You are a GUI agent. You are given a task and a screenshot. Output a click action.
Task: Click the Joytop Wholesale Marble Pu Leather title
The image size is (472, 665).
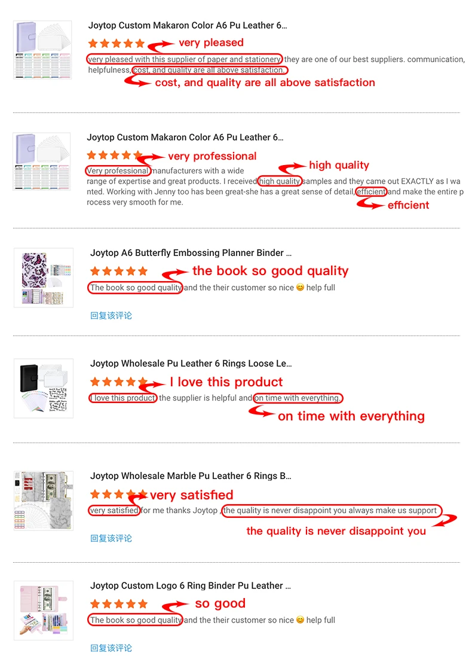(x=191, y=476)
